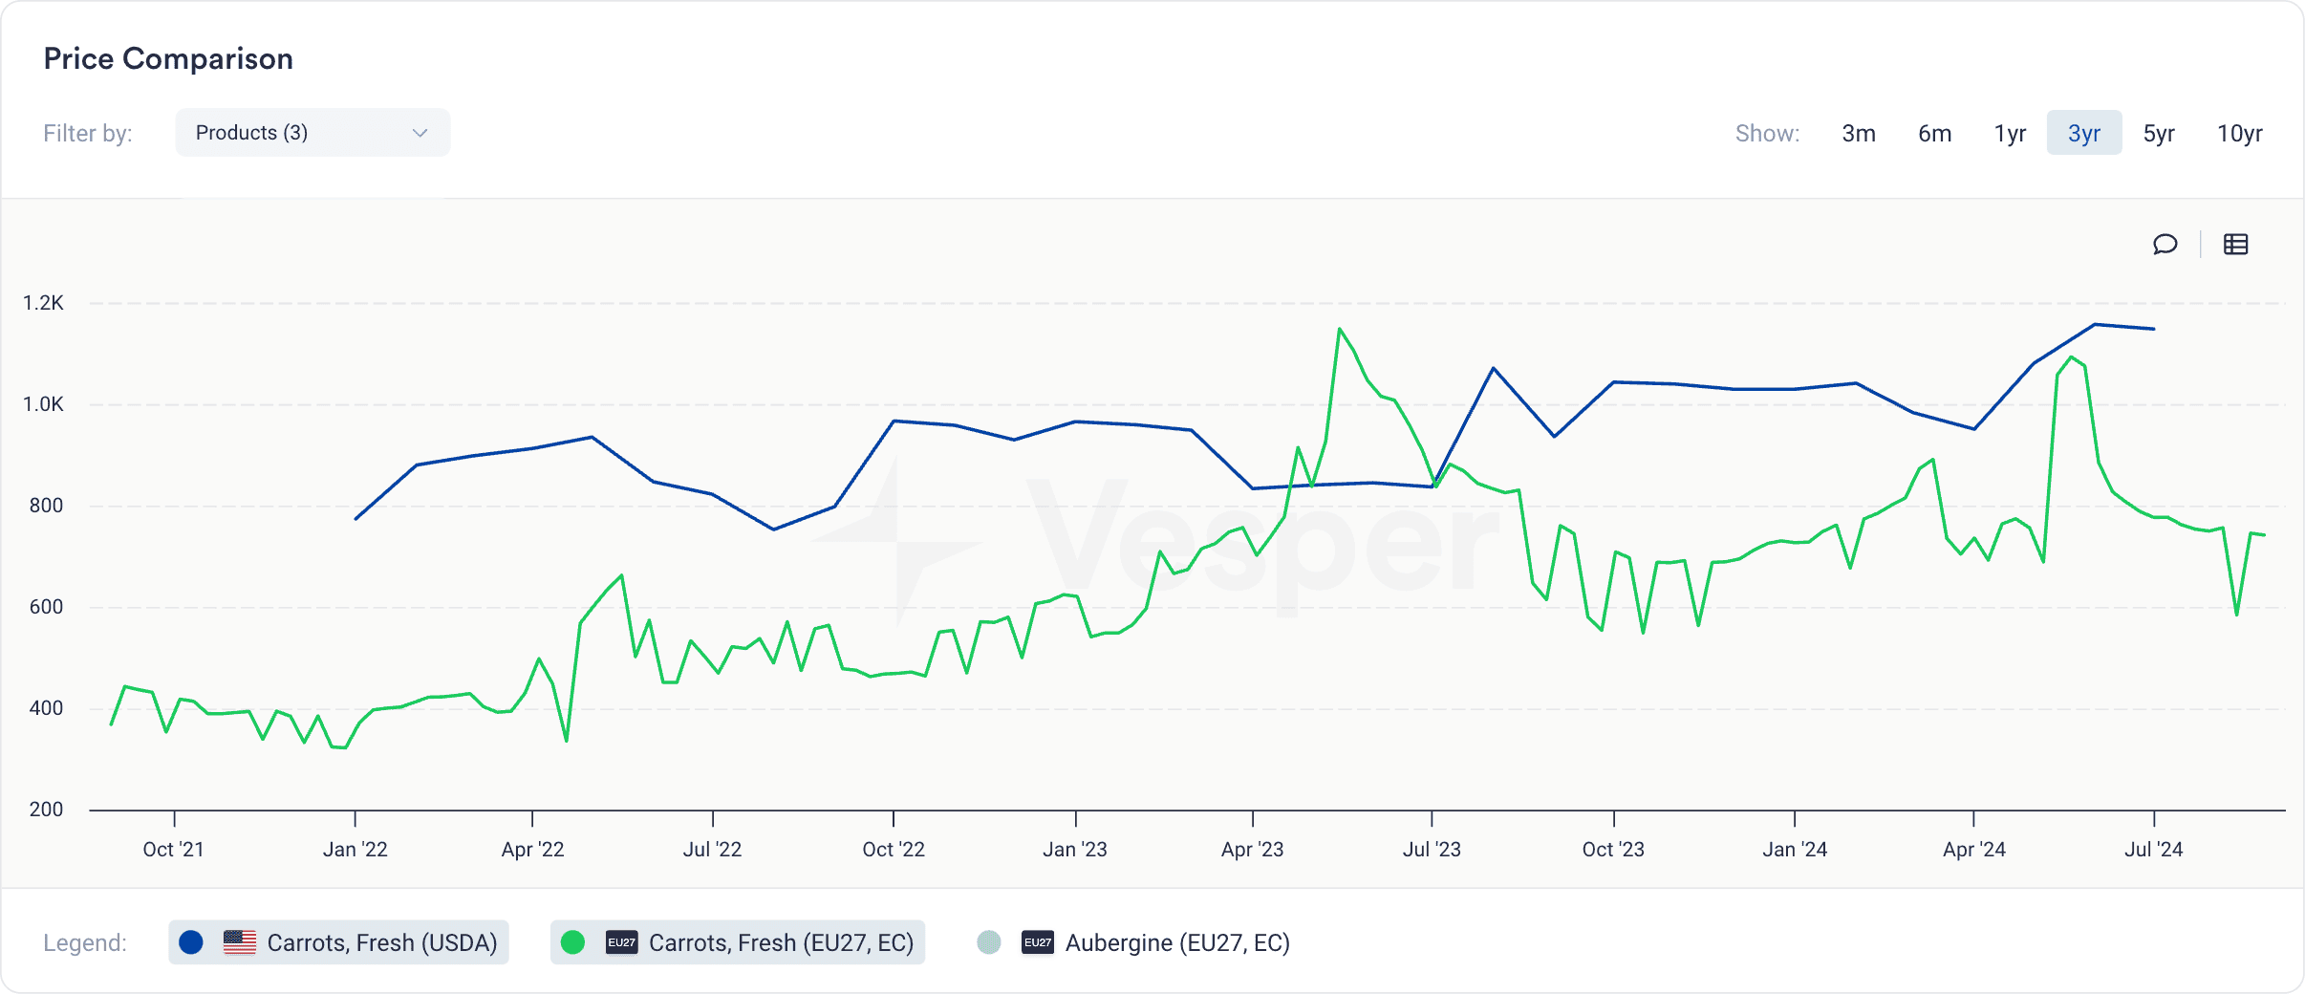Click the Jul '23 x-axis marker

click(1432, 849)
